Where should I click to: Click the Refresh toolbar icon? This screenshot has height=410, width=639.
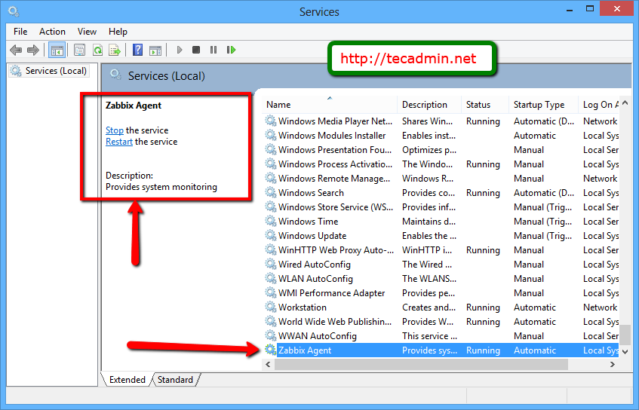point(97,50)
